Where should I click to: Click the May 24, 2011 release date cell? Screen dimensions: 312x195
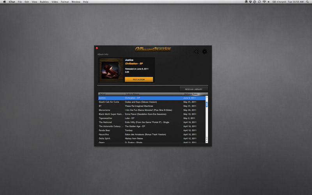pyautogui.click(x=190, y=110)
